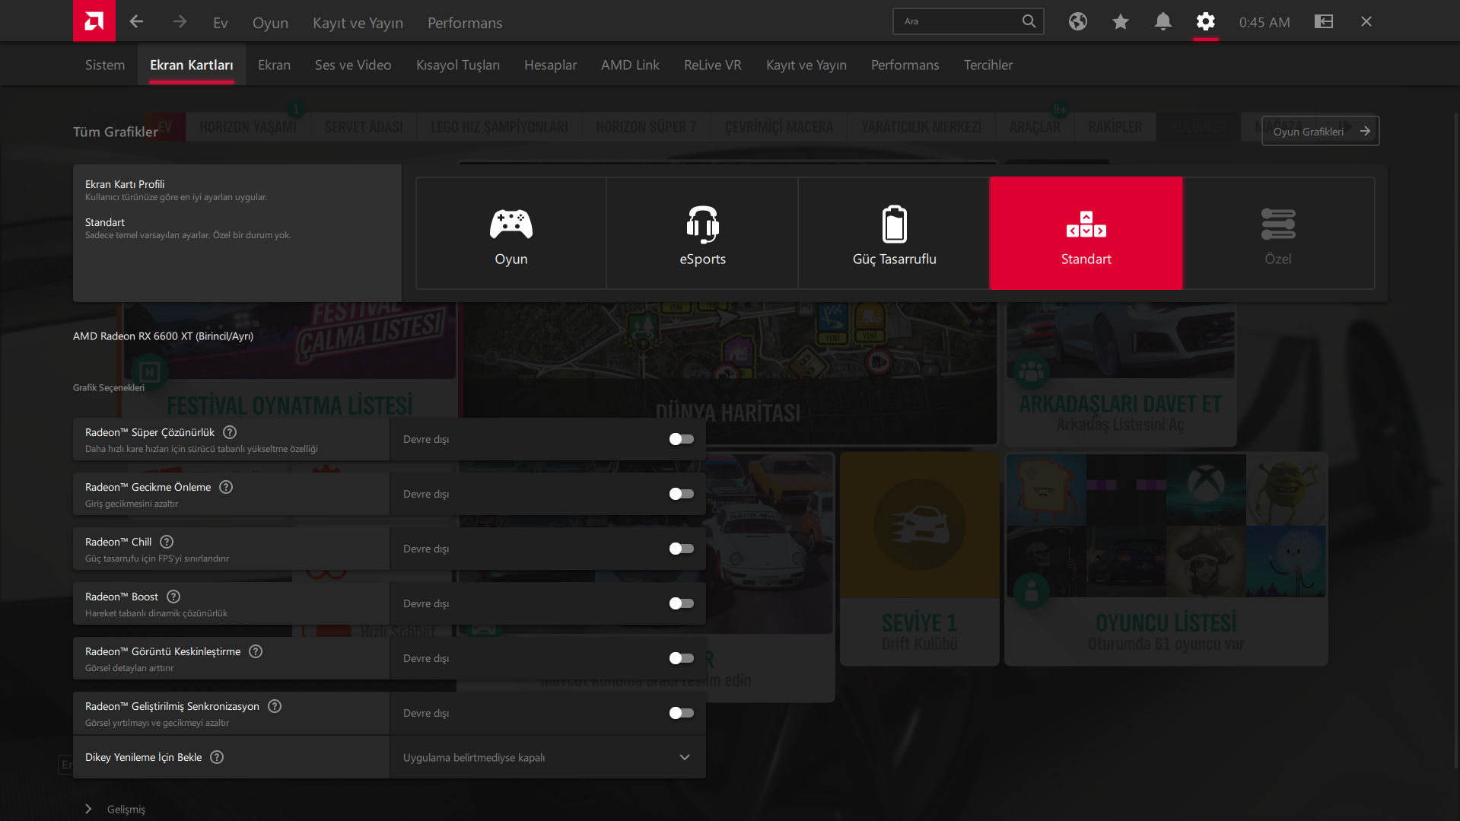This screenshot has height=821, width=1460.
Task: Switch to Ses ve Video tab
Action: click(x=353, y=65)
